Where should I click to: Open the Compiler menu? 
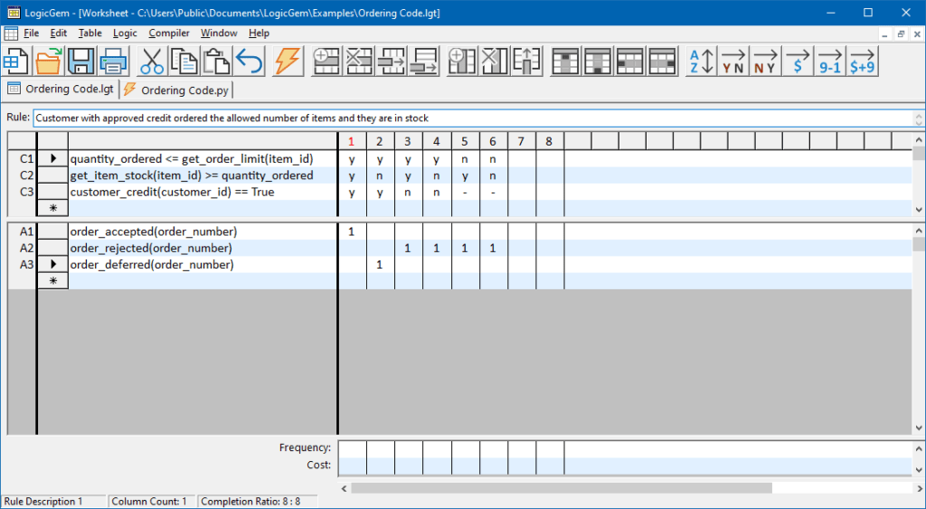[169, 33]
